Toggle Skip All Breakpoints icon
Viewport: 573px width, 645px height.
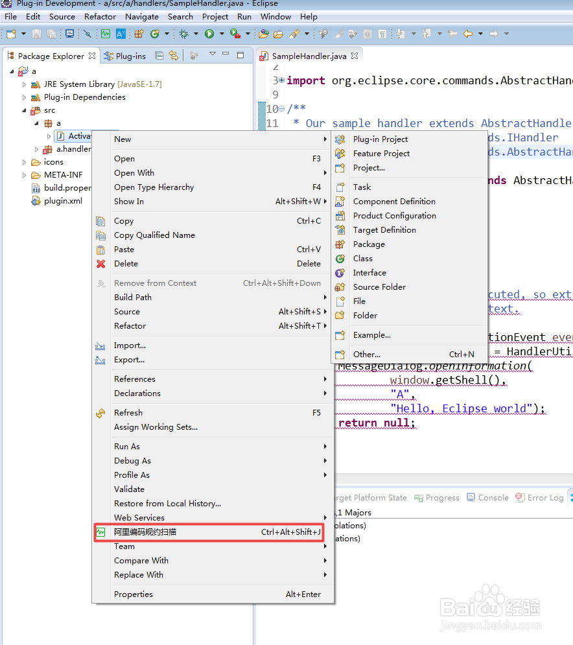click(x=88, y=34)
